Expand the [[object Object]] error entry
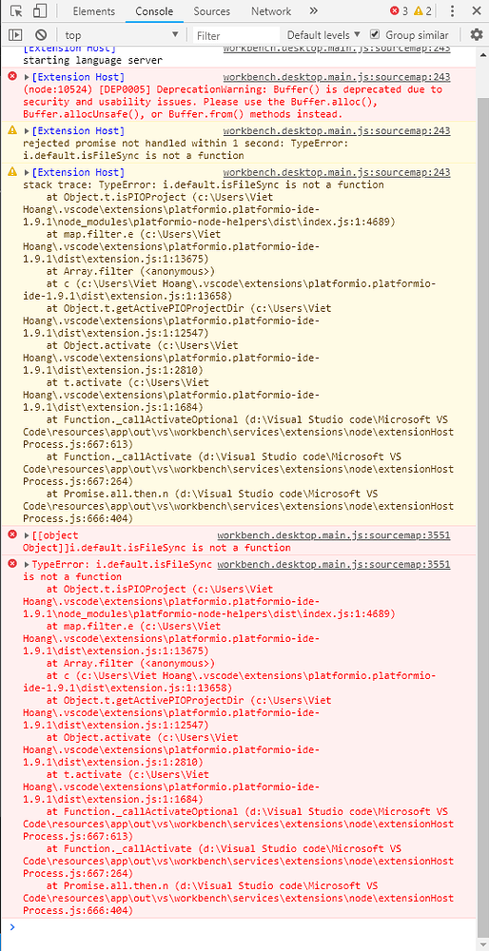The width and height of the screenshot is (489, 951). tap(27, 535)
